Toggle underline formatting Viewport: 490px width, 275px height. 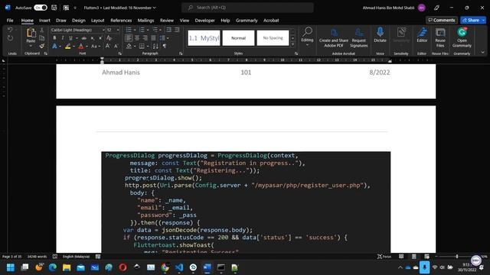(x=70, y=38)
